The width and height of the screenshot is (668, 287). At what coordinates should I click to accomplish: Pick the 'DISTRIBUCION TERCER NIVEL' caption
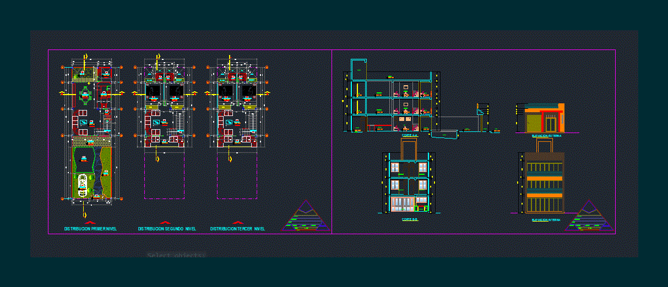click(237, 229)
